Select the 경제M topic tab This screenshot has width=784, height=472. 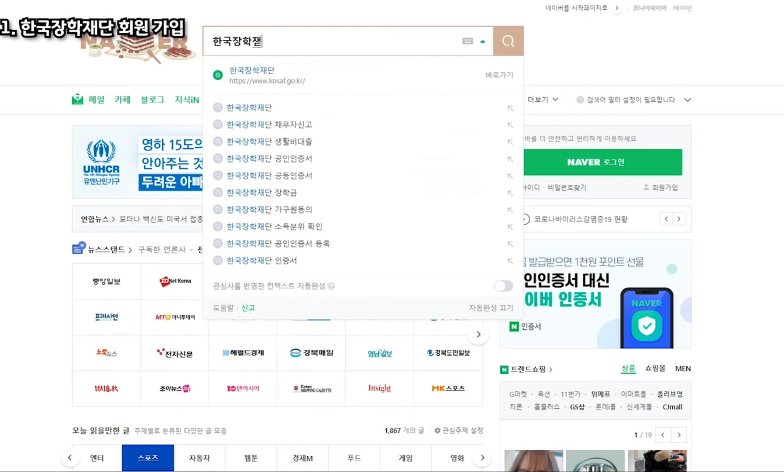click(302, 458)
